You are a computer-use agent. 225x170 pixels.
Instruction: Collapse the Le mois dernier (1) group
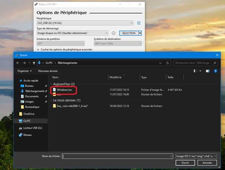[51, 100]
